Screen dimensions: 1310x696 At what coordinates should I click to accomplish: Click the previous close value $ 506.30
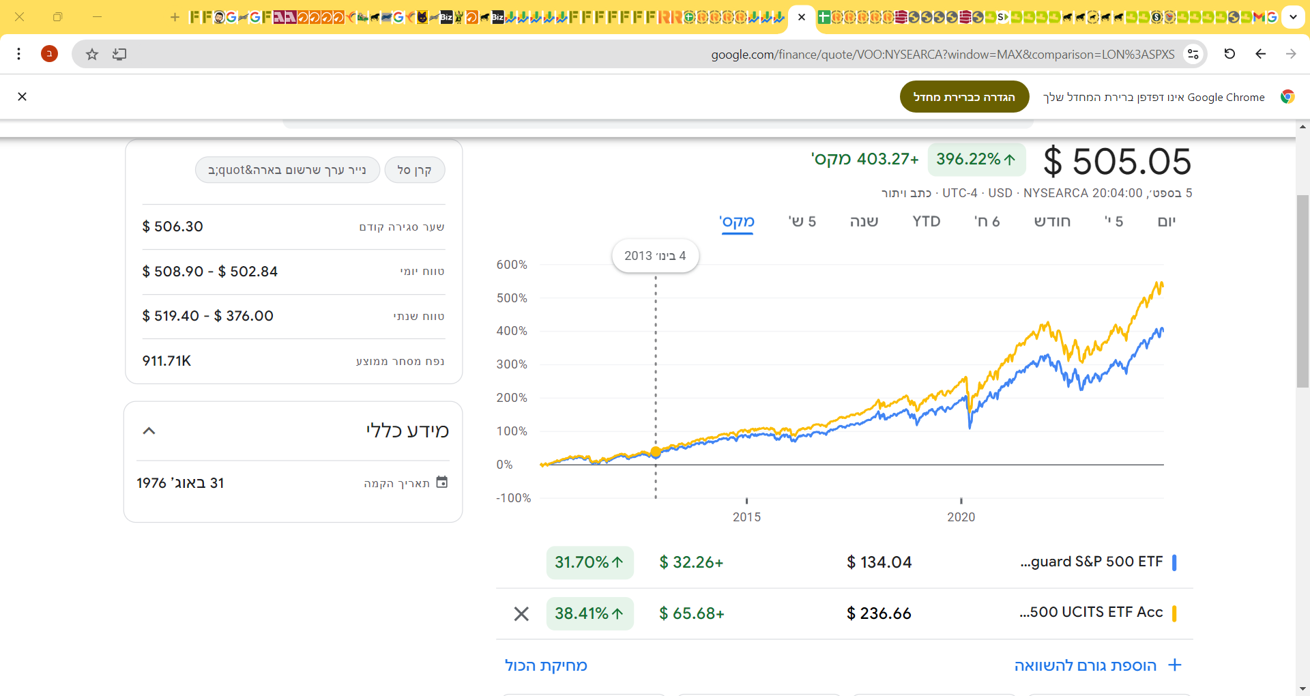[x=173, y=227]
